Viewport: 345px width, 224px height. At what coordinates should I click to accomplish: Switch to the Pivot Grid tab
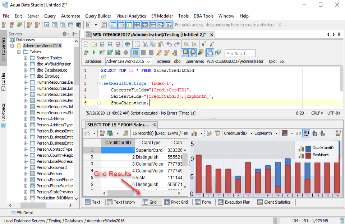point(176,202)
